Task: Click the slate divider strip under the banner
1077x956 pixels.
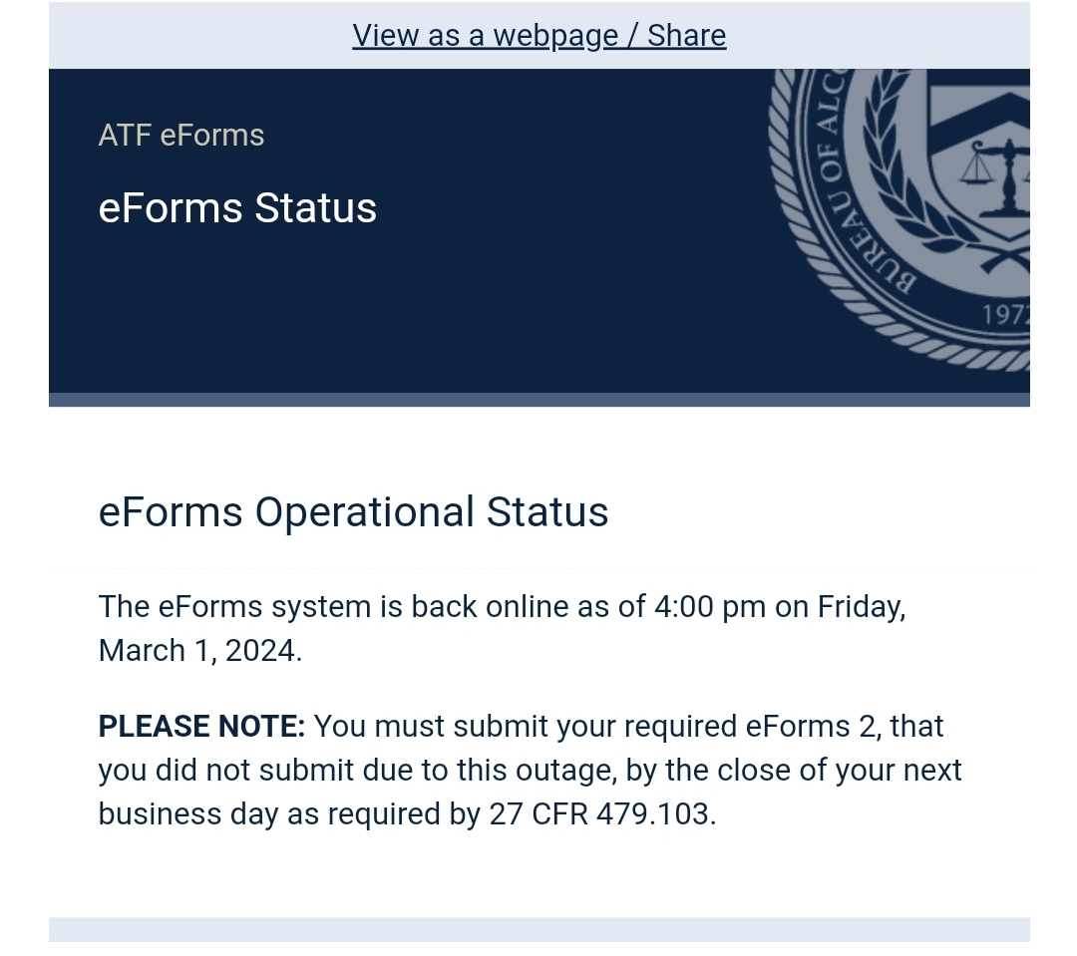Action: (539, 400)
